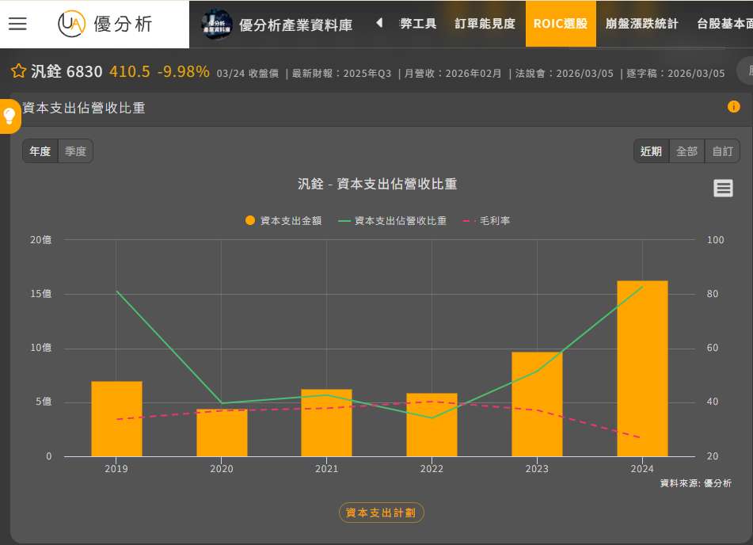
Task: Open the orange info icon
Action: coord(733,107)
